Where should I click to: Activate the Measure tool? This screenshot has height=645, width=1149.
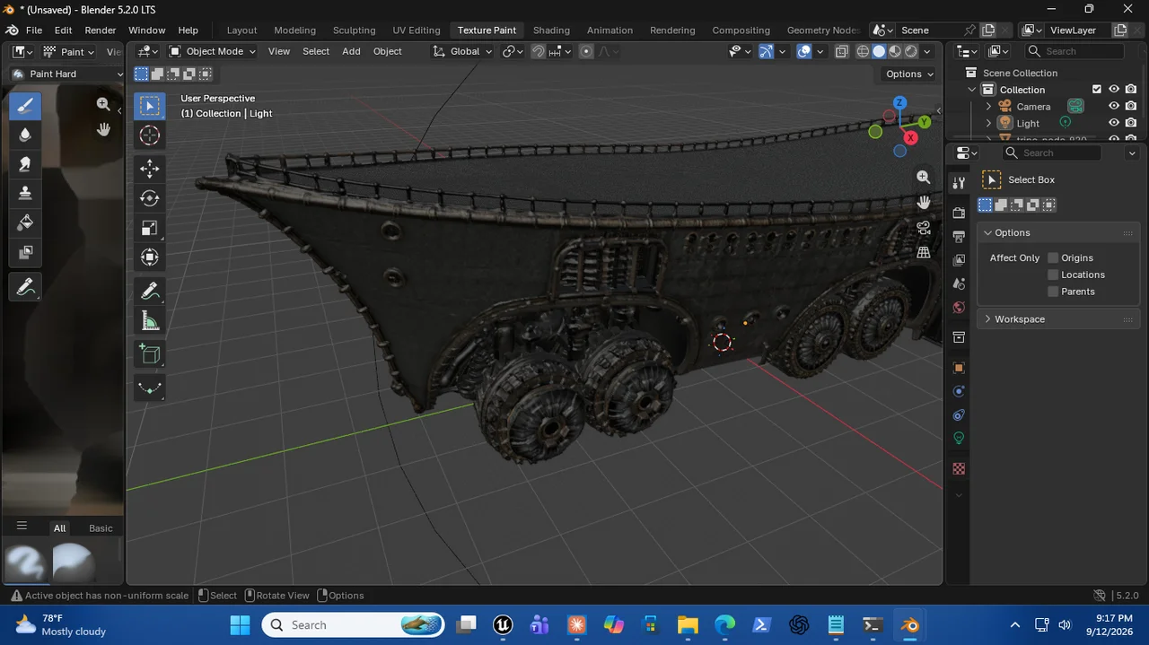click(150, 320)
